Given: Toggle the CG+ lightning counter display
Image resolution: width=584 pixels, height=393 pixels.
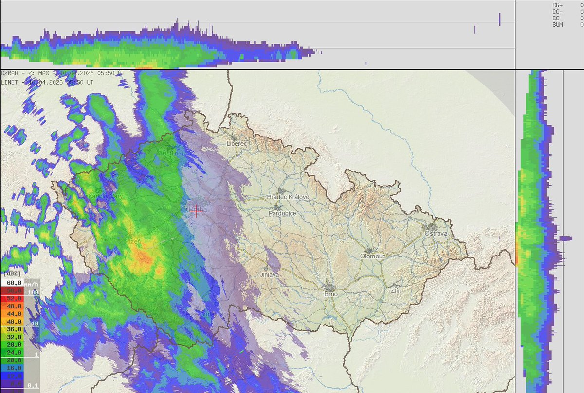Looking at the screenshot, I should [x=557, y=5].
